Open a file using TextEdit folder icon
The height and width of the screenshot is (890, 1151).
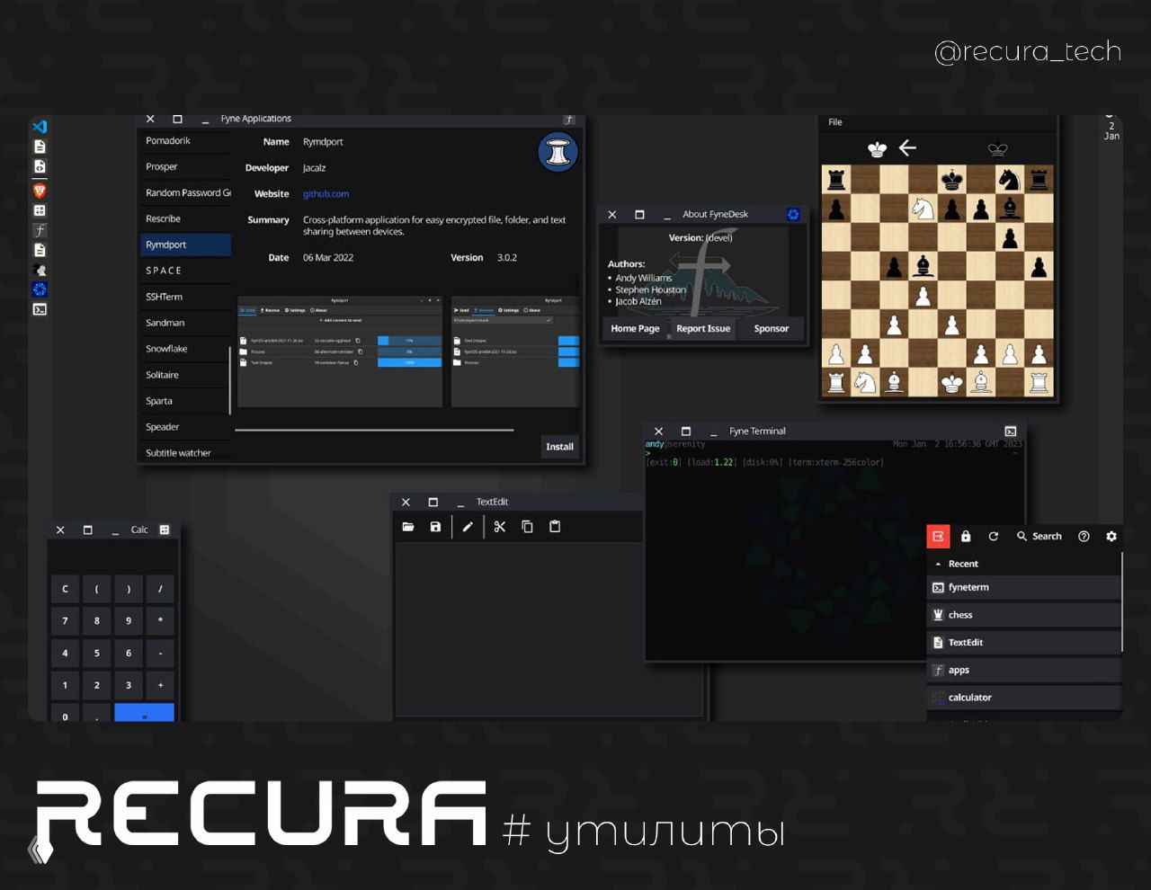coord(408,526)
